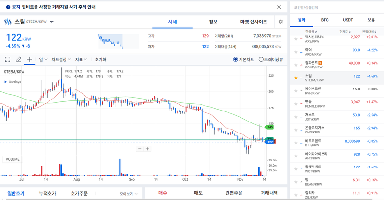Screen dimensions: 384x200
Task: Close the notice banner
Action: [x=279, y=7]
